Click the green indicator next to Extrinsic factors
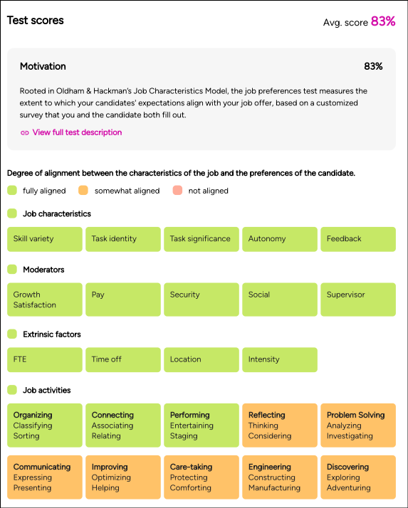This screenshot has height=508, width=408. 12,334
